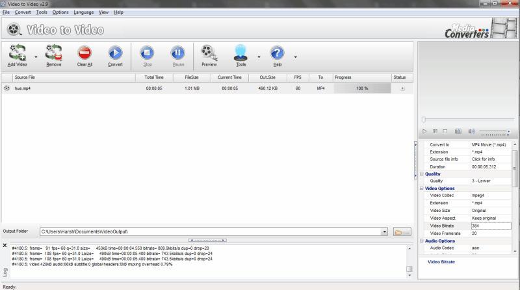
Task: Collapse the Video Options section
Action: tap(422, 188)
